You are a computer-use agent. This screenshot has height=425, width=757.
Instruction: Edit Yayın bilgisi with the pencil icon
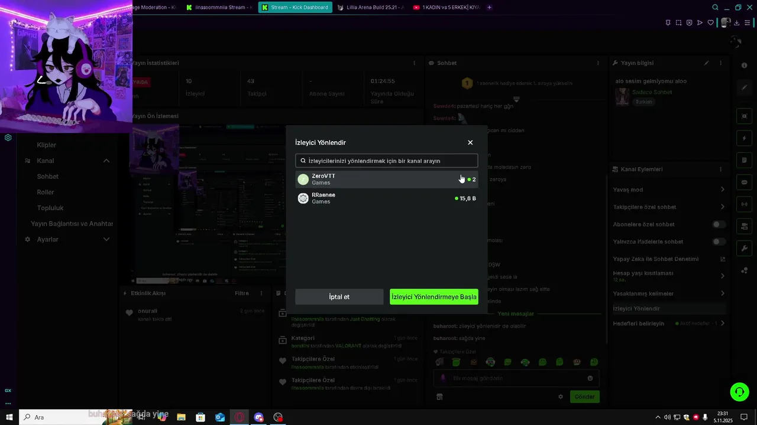(706, 63)
